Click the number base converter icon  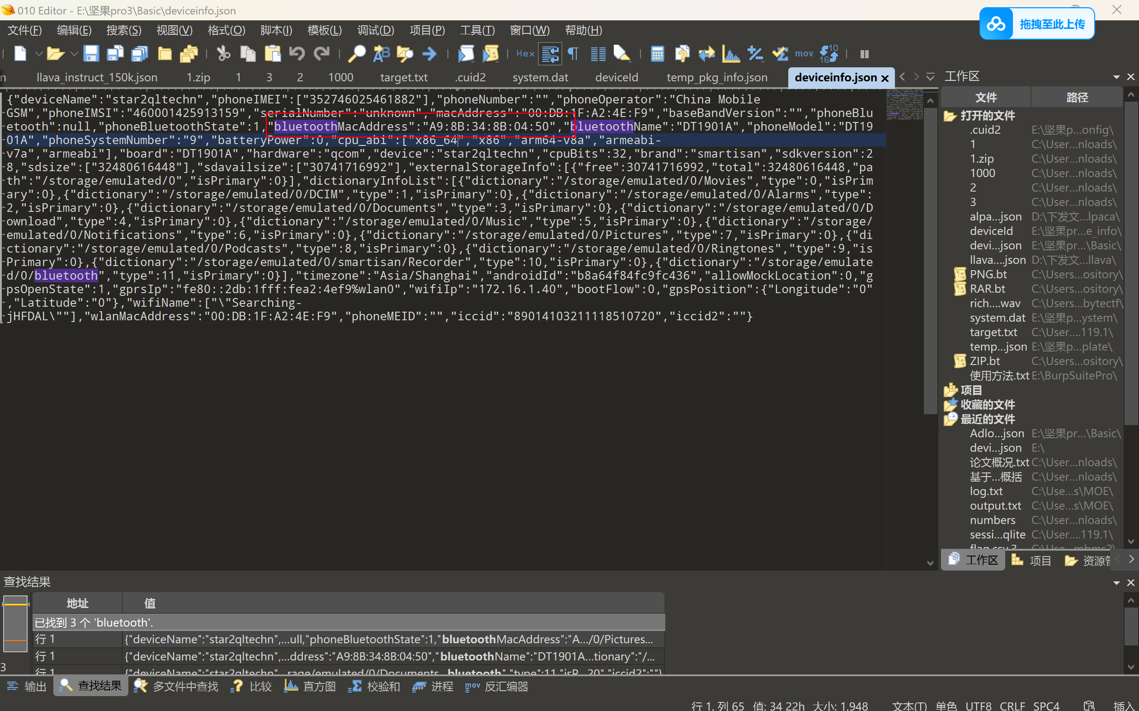829,54
